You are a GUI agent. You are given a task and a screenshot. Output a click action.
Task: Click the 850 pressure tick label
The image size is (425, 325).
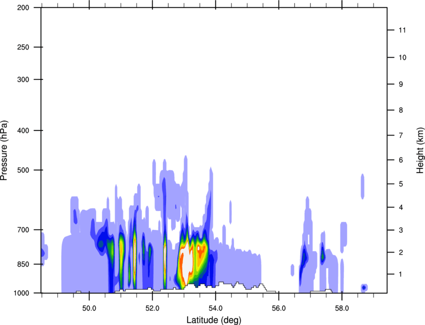point(23,264)
